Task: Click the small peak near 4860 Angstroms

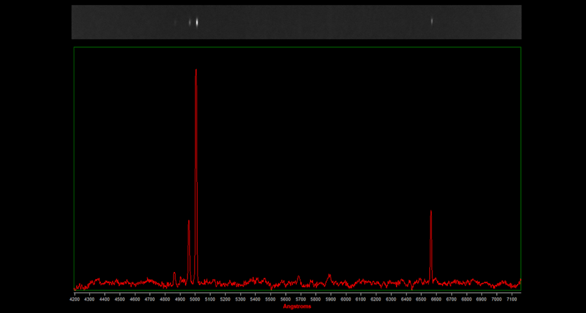Action: click(174, 274)
